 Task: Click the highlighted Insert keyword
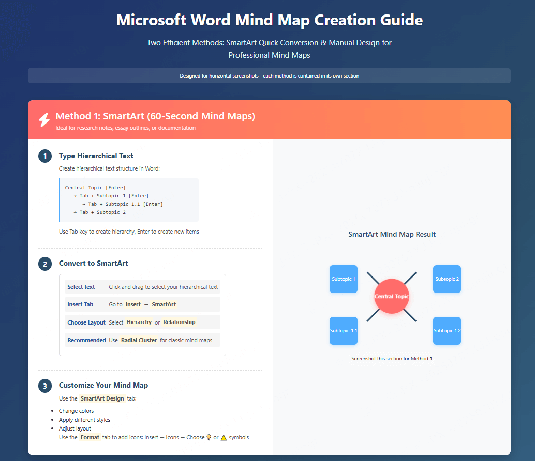[x=133, y=304]
